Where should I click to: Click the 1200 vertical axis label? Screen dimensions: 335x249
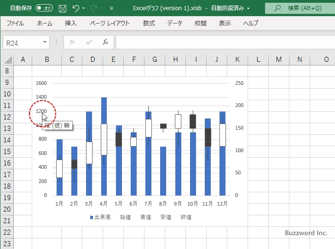click(41, 111)
